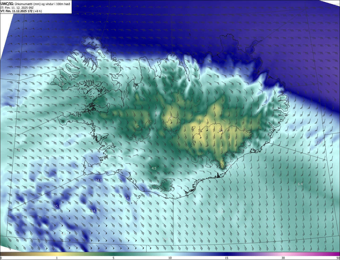
Task: Click the '15' tick on the color scale
Action: click(227, 258)
